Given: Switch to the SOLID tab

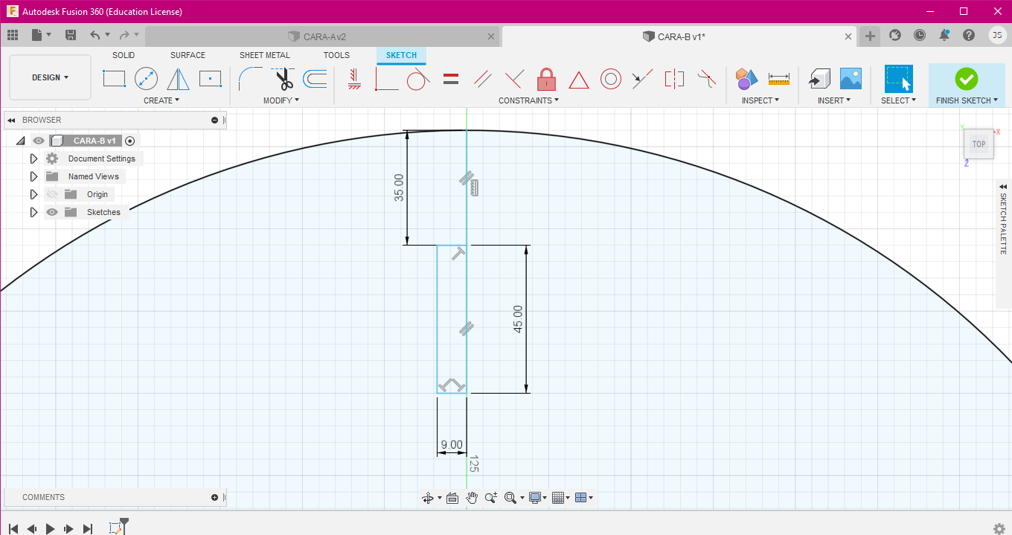Looking at the screenshot, I should (124, 55).
